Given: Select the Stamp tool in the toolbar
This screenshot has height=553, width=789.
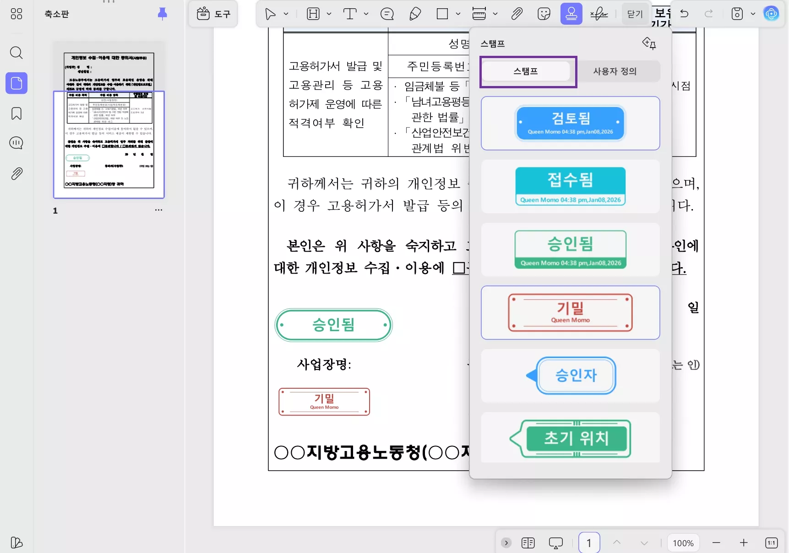Looking at the screenshot, I should [571, 14].
